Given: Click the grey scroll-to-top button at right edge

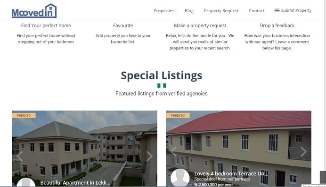Looking at the screenshot, I should 323,177.
